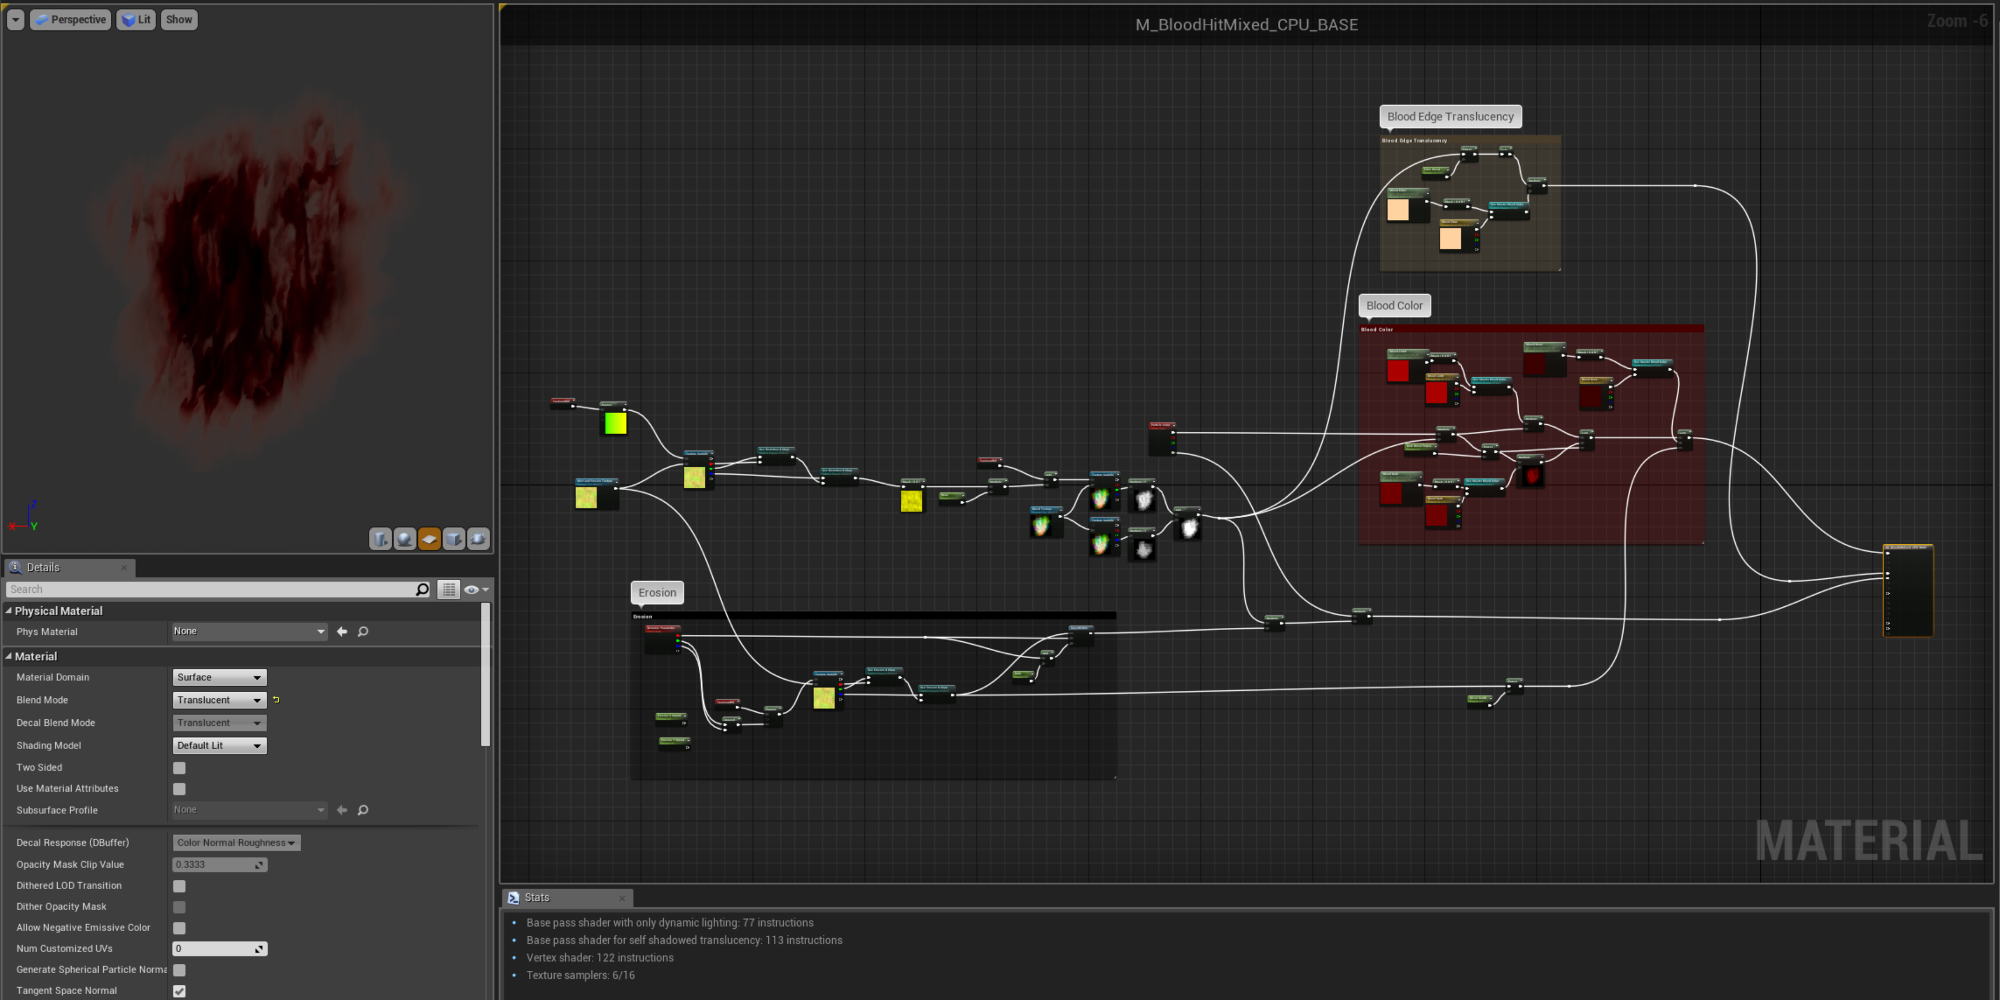The height and width of the screenshot is (1000, 2000).
Task: Select the cylinder preview primitive
Action: 380,539
